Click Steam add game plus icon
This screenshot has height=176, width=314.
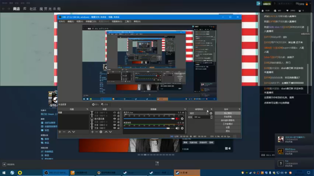[4, 164]
